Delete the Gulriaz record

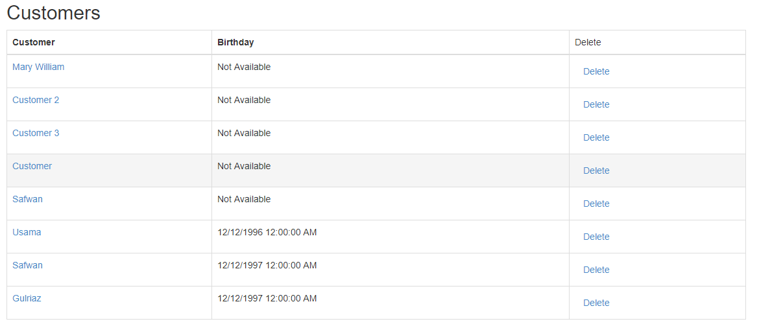pos(596,303)
